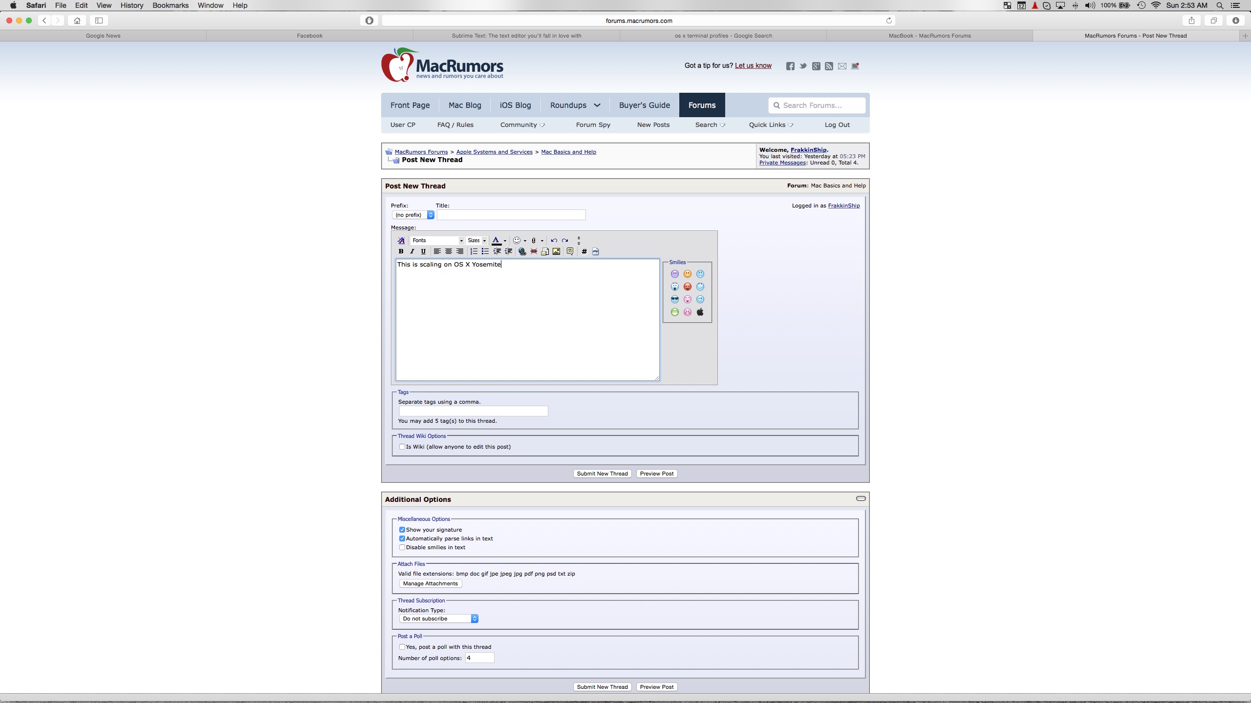Open the Mac Basics and Help breadcrumb link
Viewport: 1251px width, 703px height.
[x=568, y=152]
